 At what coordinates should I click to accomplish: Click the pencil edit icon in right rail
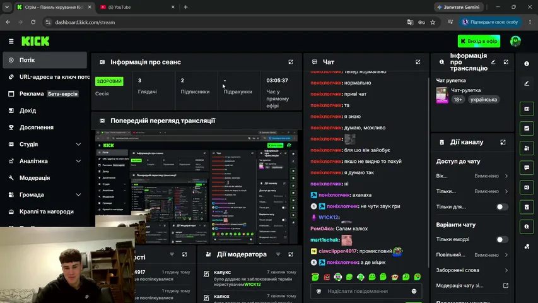pos(527,83)
